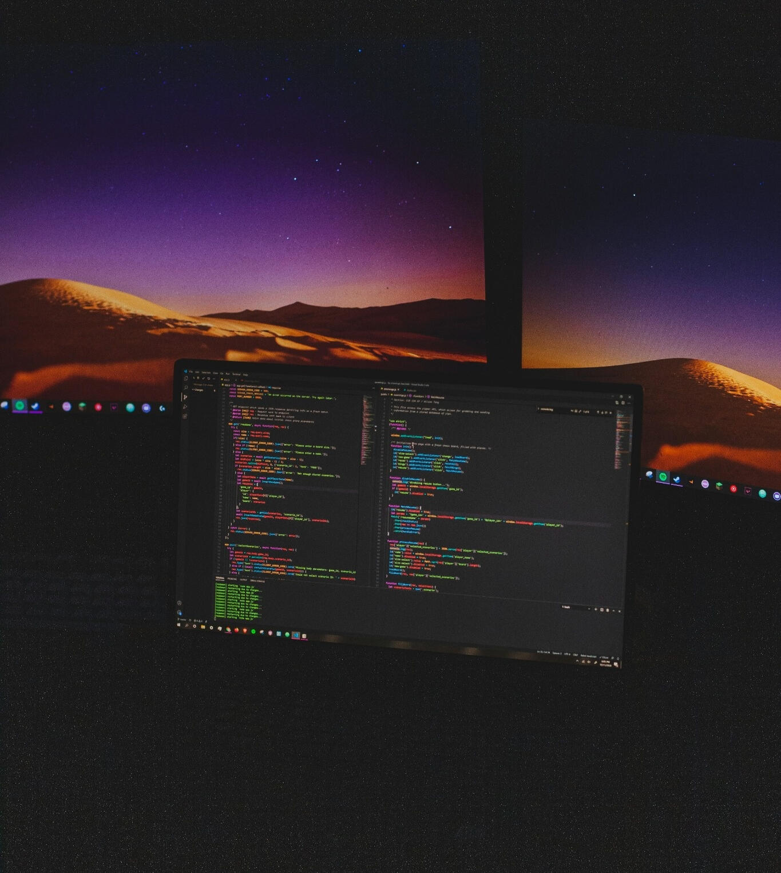Click the Spotify icon on left monitor taskbar
Screen dimensions: 781x873
click(x=20, y=406)
